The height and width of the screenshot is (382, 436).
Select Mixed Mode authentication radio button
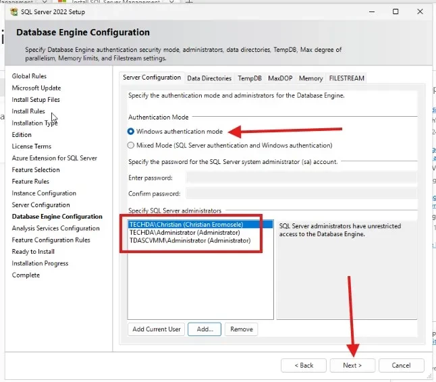(131, 145)
